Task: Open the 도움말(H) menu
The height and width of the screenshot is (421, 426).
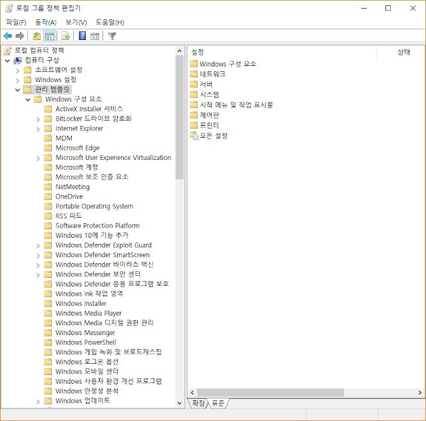Action: pos(109,22)
